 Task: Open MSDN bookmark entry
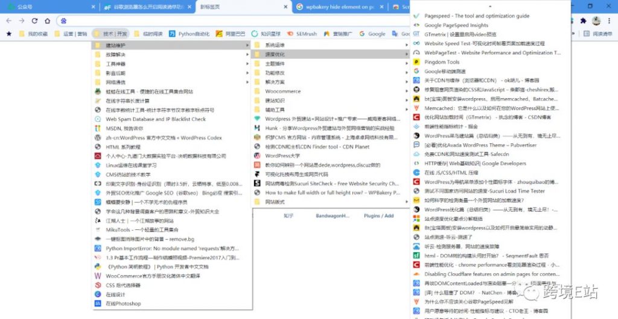[172, 128]
